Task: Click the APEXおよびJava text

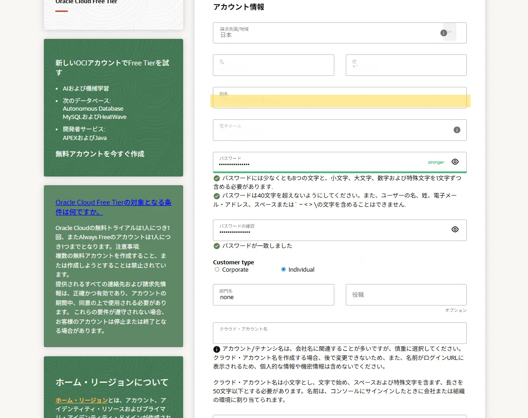Action: [x=84, y=138]
